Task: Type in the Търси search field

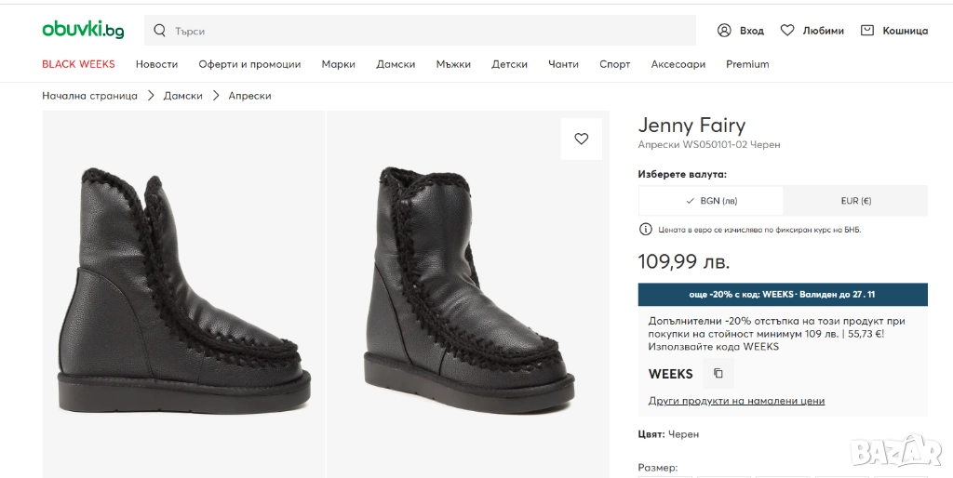Action: (x=428, y=31)
